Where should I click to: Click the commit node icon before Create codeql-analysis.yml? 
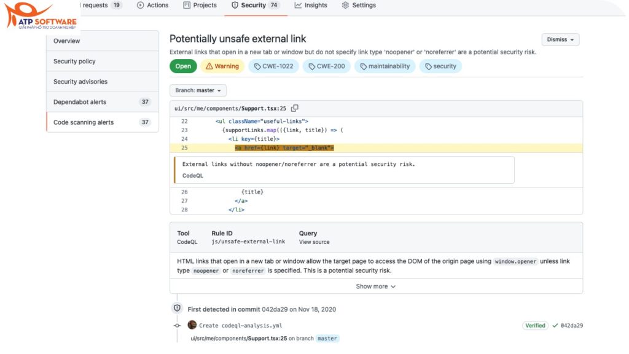pos(177,324)
